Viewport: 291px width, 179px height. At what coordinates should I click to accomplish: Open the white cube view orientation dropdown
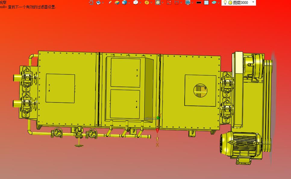(140, 3)
